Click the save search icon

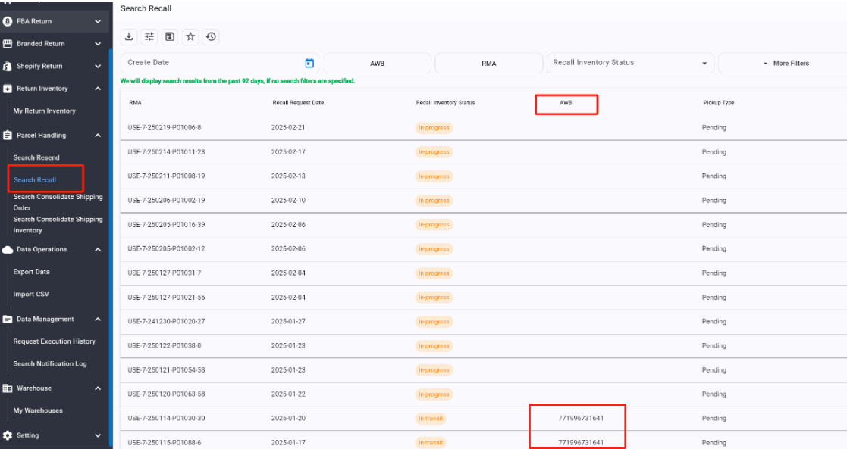(170, 36)
